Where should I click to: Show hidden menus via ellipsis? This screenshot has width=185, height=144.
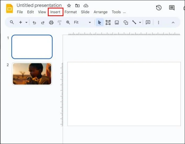click(124, 12)
